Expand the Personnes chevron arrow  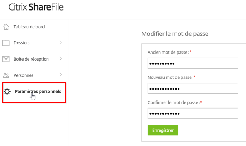(x=61, y=75)
